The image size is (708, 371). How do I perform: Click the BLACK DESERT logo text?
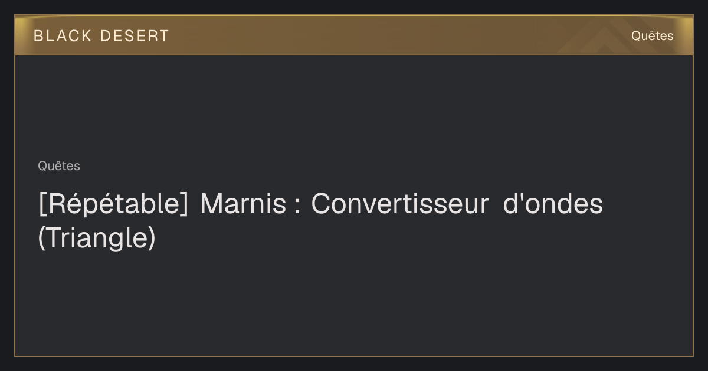point(101,36)
